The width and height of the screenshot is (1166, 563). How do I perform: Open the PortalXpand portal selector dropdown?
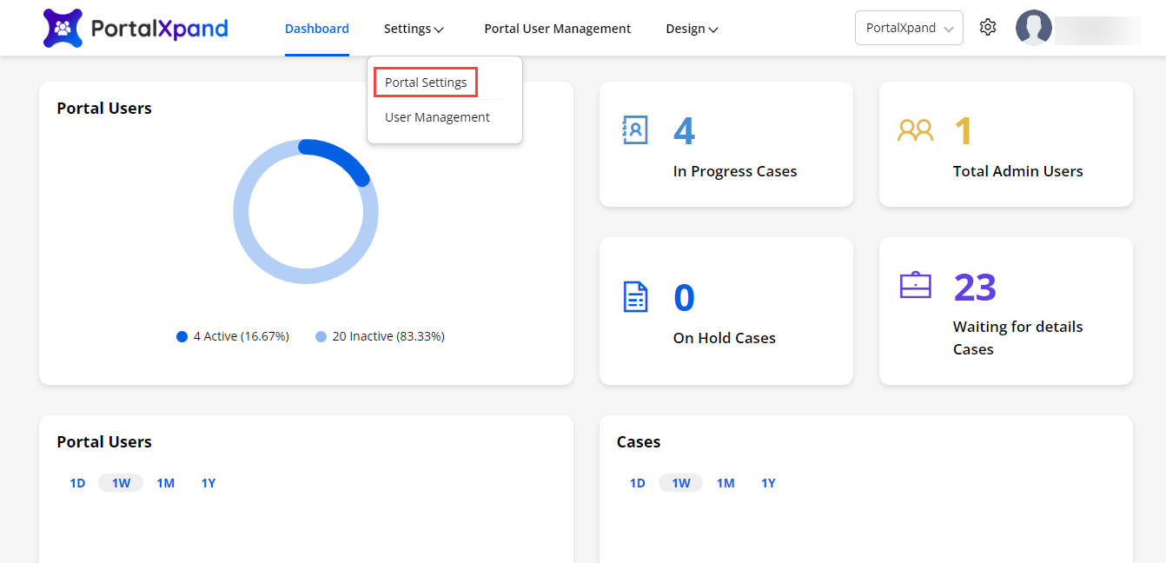coord(908,28)
